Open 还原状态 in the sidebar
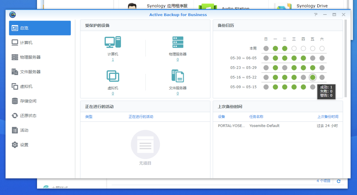Image resolution: width=357 pixels, height=195 pixels. coord(28,116)
